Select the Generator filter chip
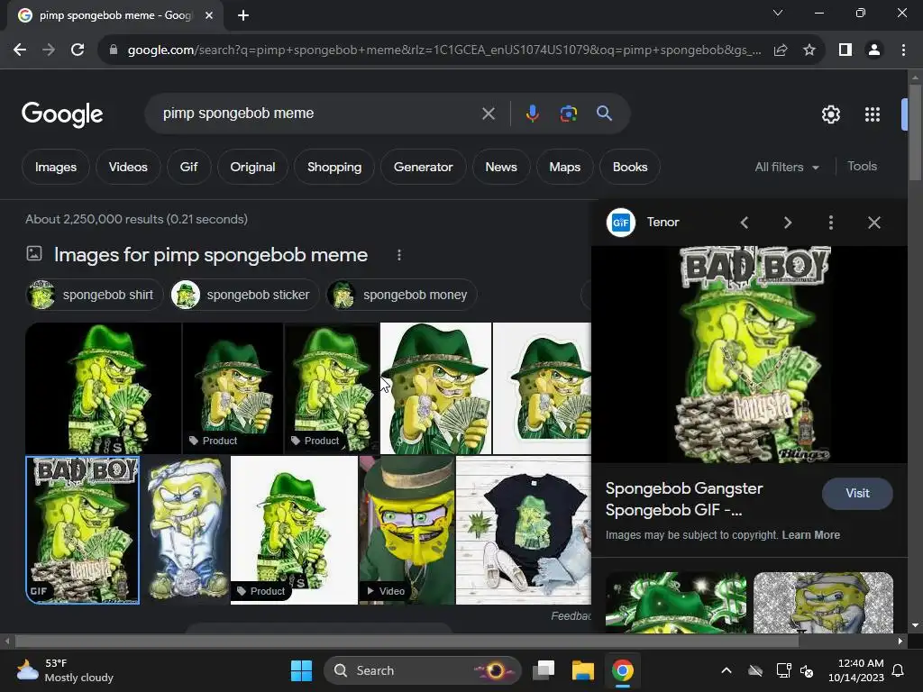Screen dimensions: 923x692 pos(424,167)
